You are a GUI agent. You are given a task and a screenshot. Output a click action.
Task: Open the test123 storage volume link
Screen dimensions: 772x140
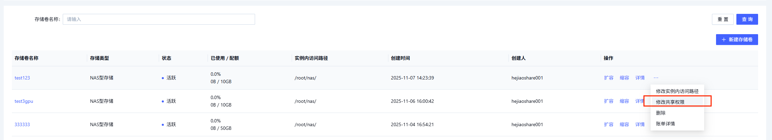point(22,78)
